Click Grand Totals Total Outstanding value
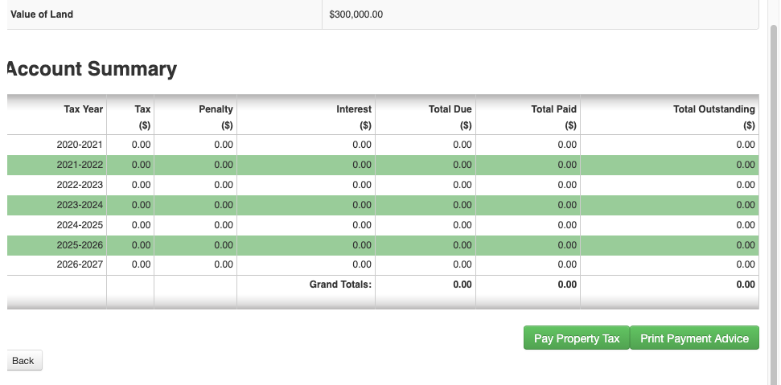Image resolution: width=781 pixels, height=385 pixels. (746, 285)
